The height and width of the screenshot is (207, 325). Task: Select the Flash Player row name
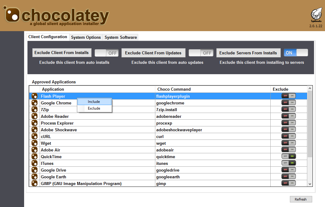[x=53, y=96]
